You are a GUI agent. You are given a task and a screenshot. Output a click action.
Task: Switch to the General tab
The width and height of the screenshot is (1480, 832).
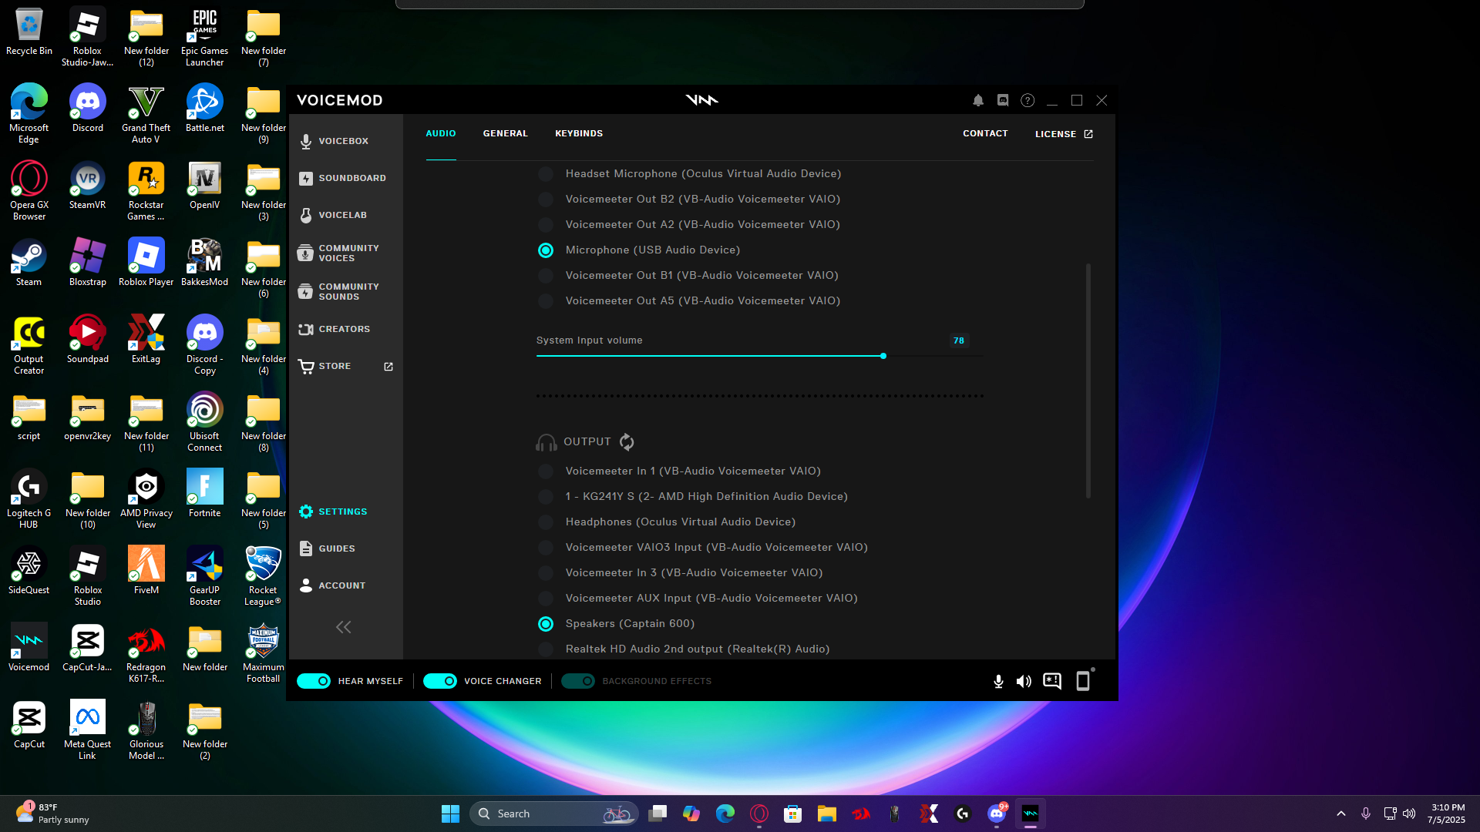click(505, 133)
